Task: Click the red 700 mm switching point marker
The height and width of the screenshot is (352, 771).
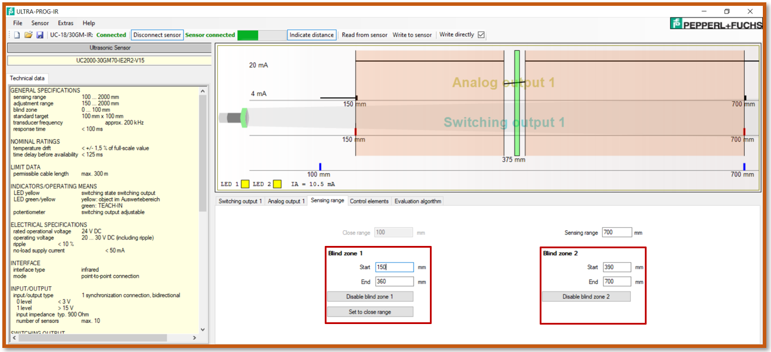Action: coord(744,132)
